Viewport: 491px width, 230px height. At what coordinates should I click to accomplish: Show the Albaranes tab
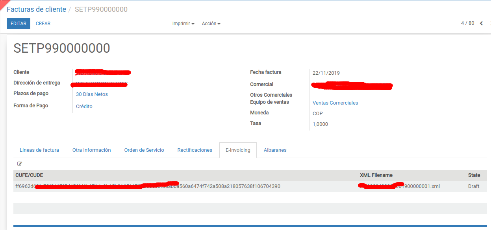click(275, 150)
